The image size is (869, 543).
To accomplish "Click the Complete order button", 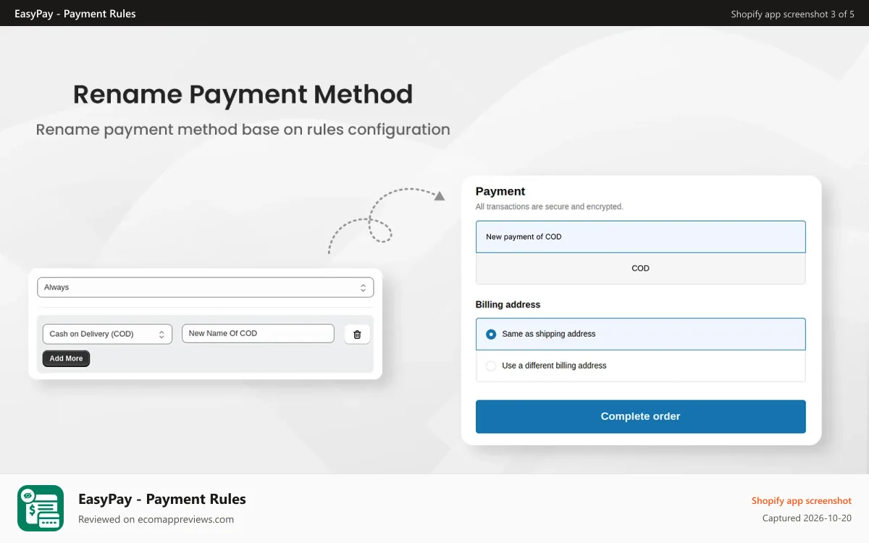I will 640,416.
